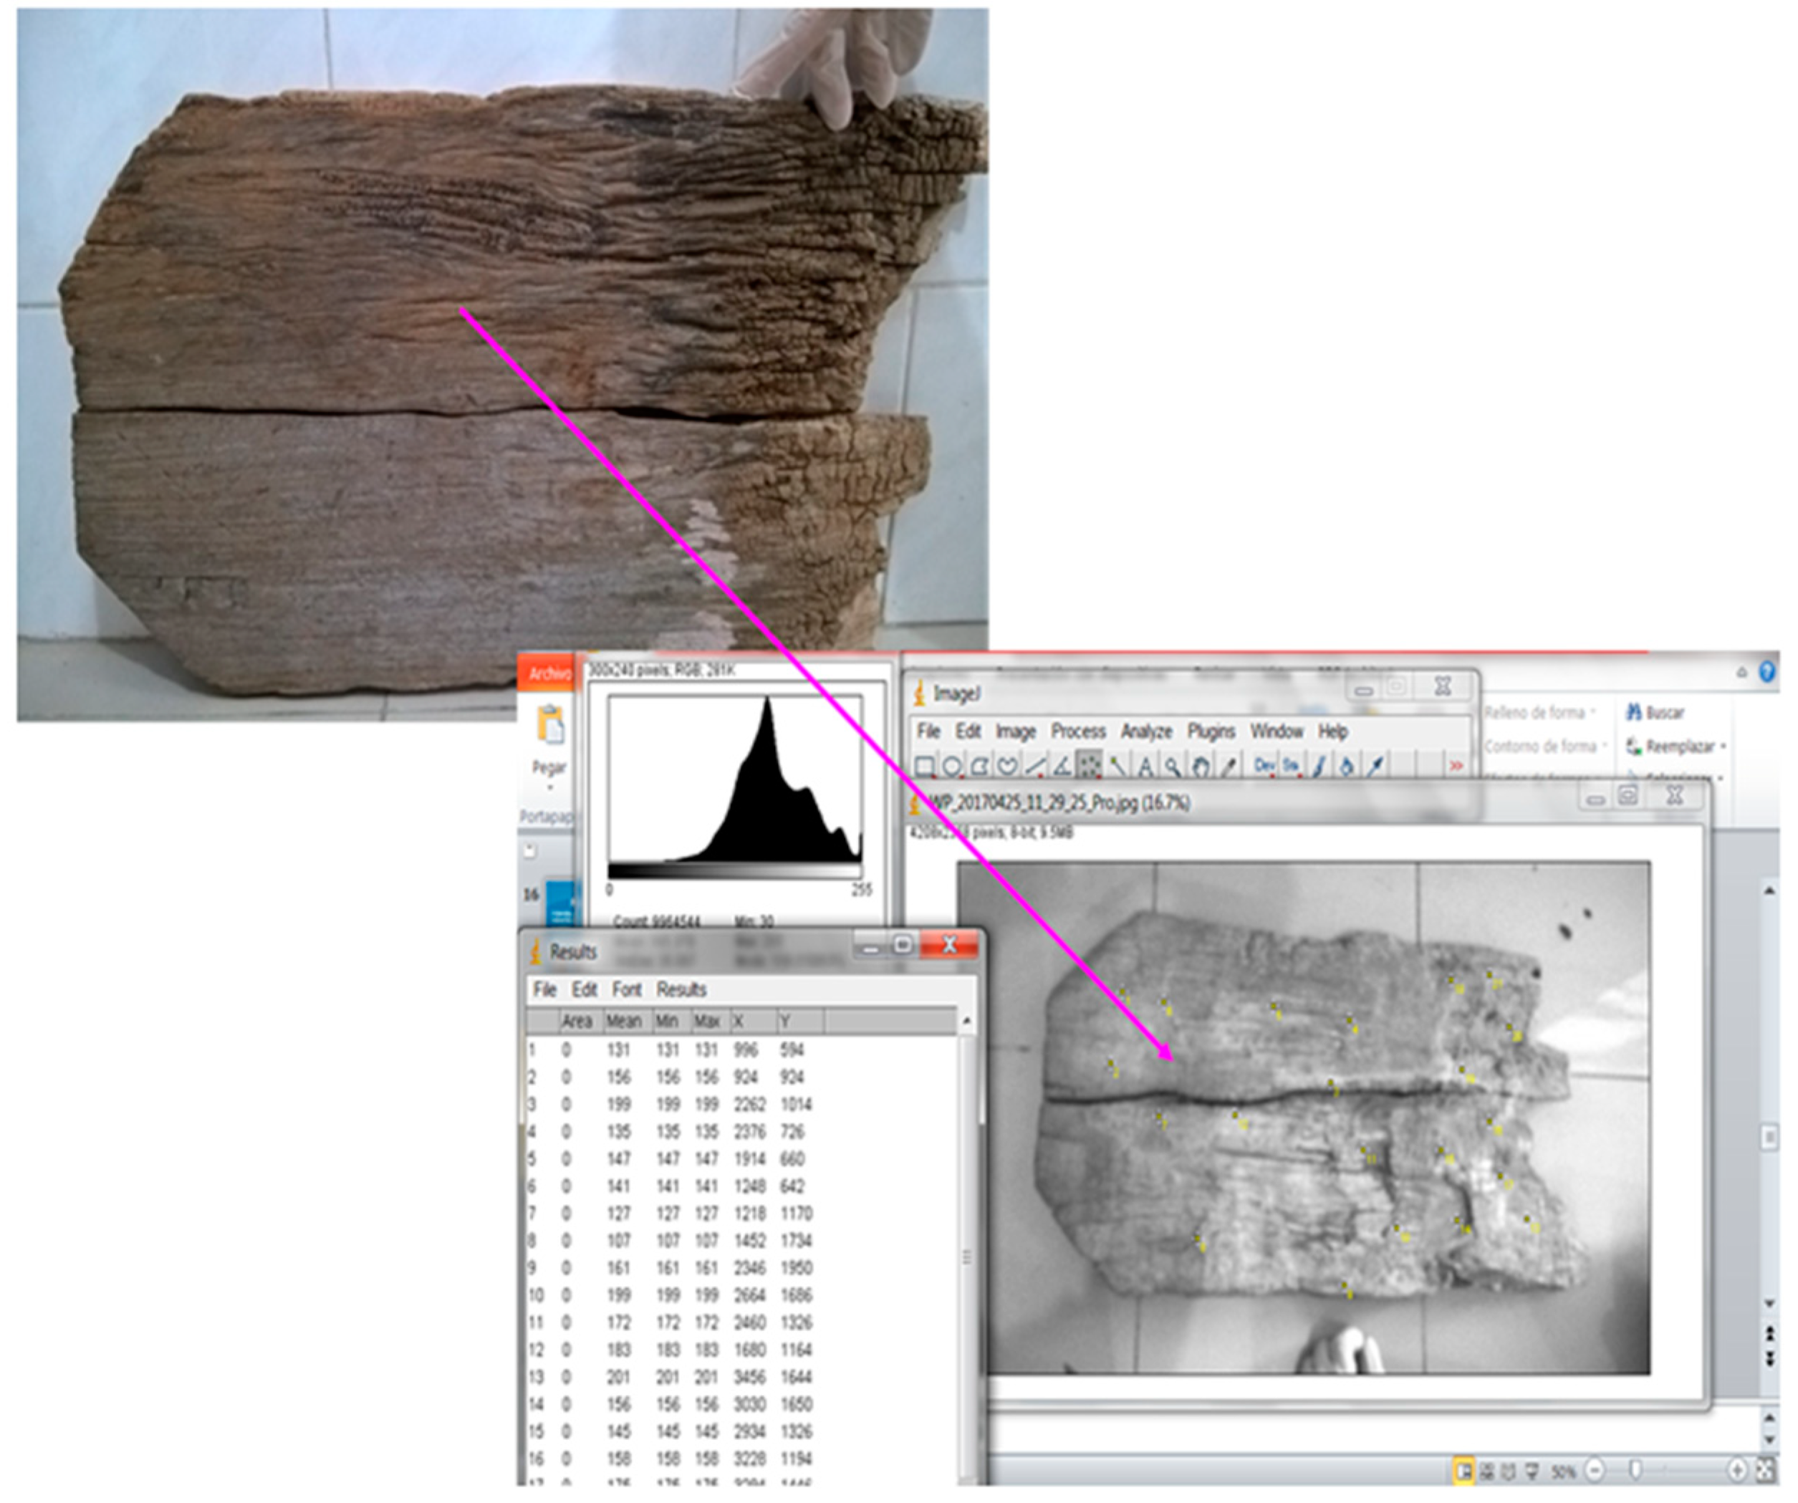Open the More Tools double-arrow menu
Image resolution: width=1798 pixels, height=1503 pixels.
pos(1456,766)
